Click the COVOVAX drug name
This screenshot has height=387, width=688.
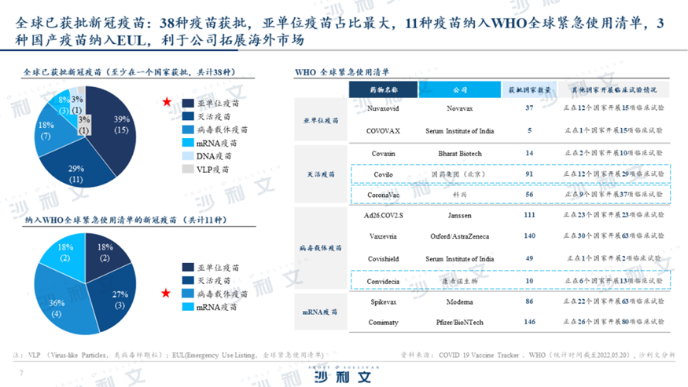pos(383,130)
